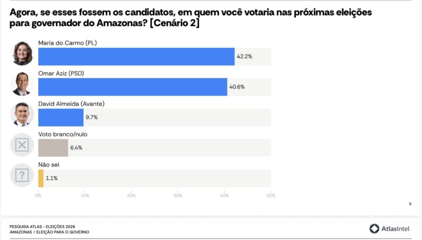Click the gray 'Voto branco/nulo' bar

tap(53, 148)
